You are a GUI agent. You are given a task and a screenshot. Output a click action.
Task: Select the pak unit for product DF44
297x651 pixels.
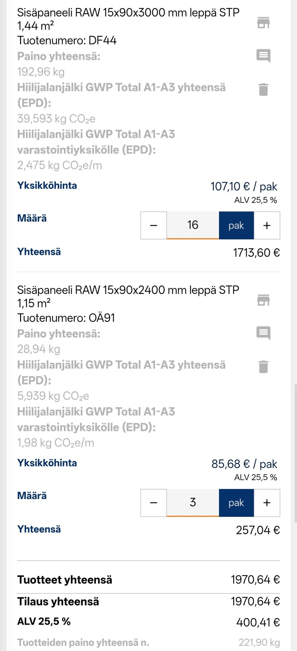pyautogui.click(x=236, y=226)
